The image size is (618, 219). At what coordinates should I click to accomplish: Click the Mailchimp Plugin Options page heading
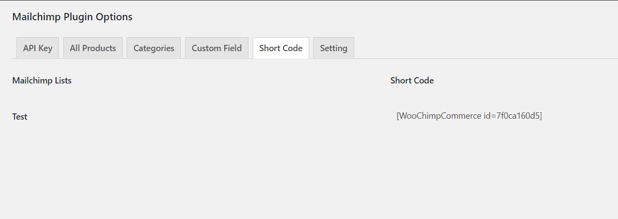click(x=72, y=17)
